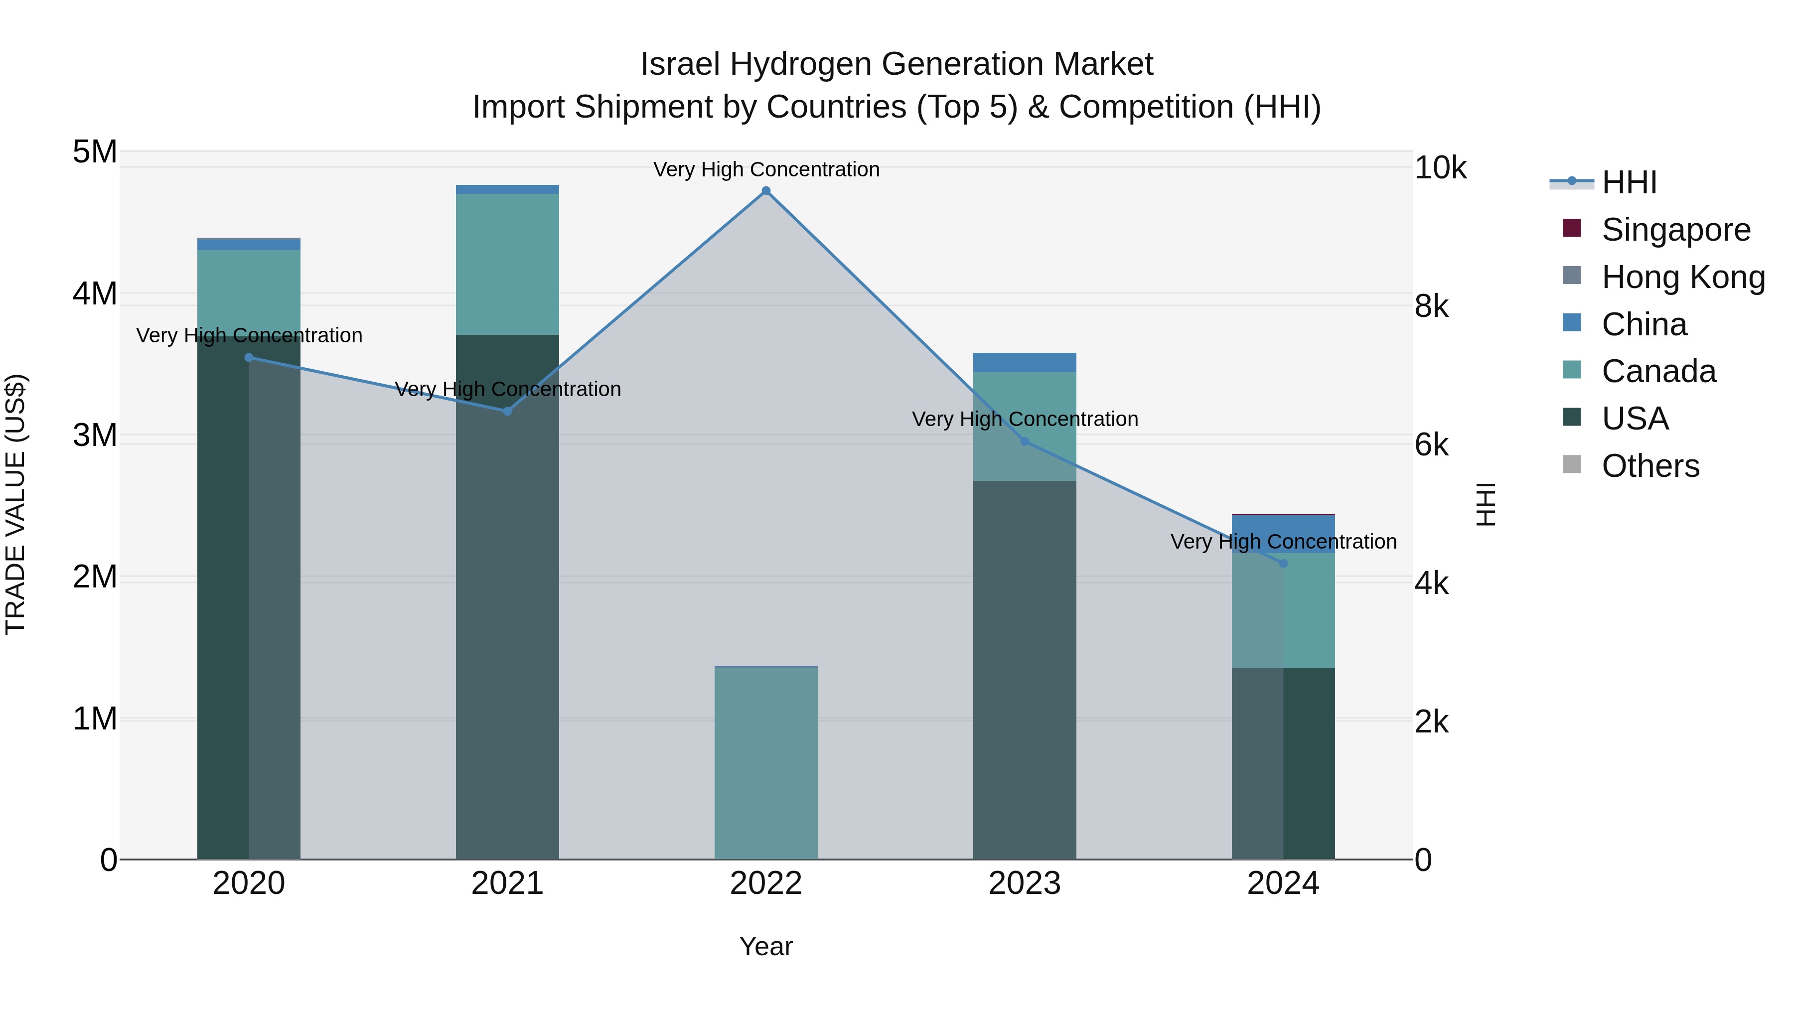Viewport: 1794px width, 1009px height.
Task: Click Very High Concentration label near 2024
Action: (1284, 541)
